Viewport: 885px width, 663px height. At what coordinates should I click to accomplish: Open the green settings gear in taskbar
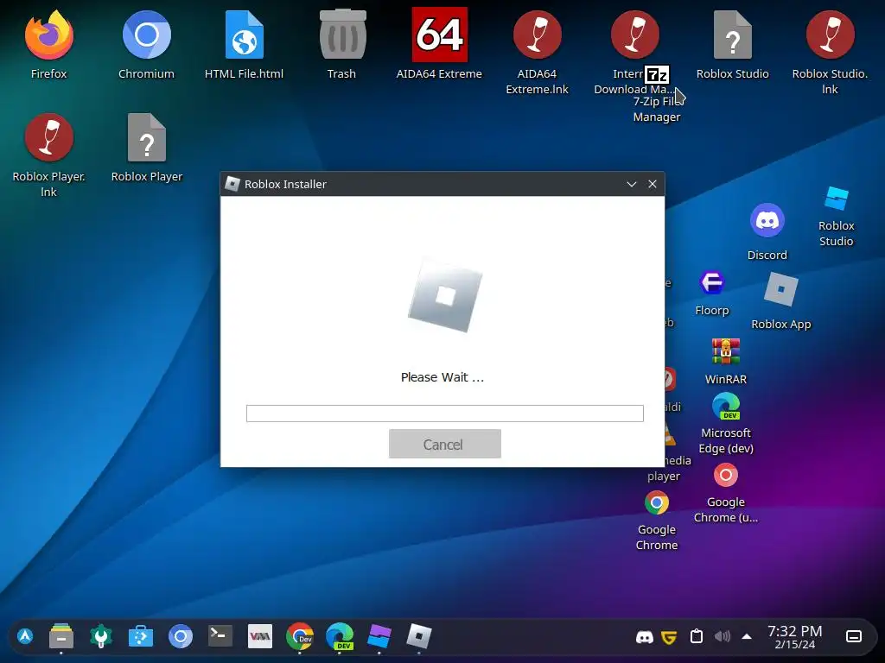click(x=101, y=636)
